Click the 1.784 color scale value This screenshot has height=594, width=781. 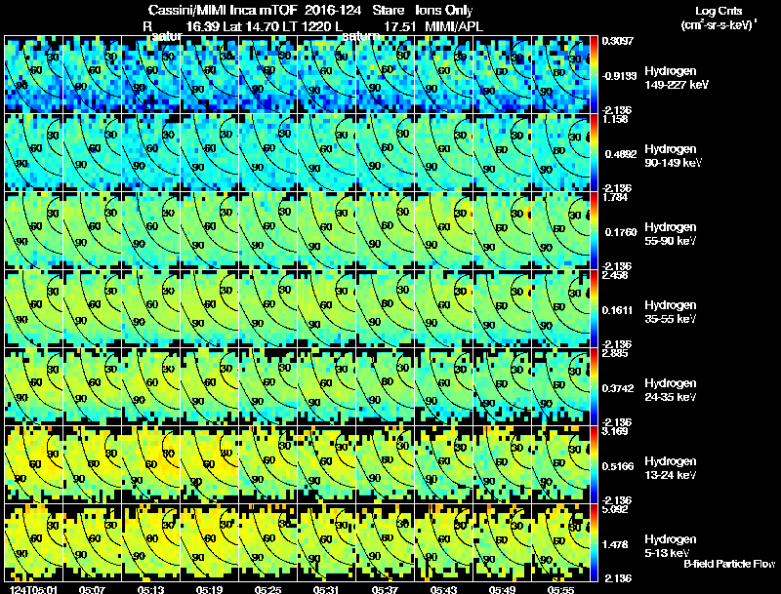click(x=615, y=197)
